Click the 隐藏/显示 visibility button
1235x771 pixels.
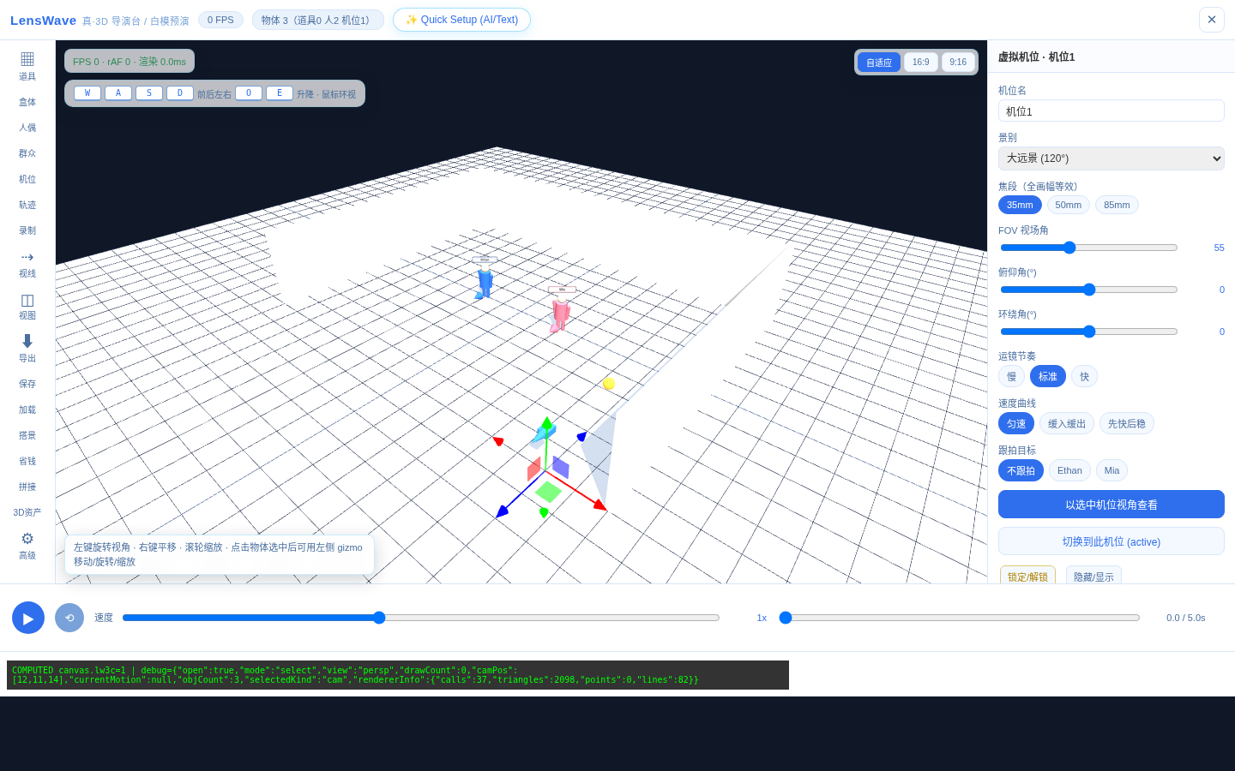point(1093,576)
